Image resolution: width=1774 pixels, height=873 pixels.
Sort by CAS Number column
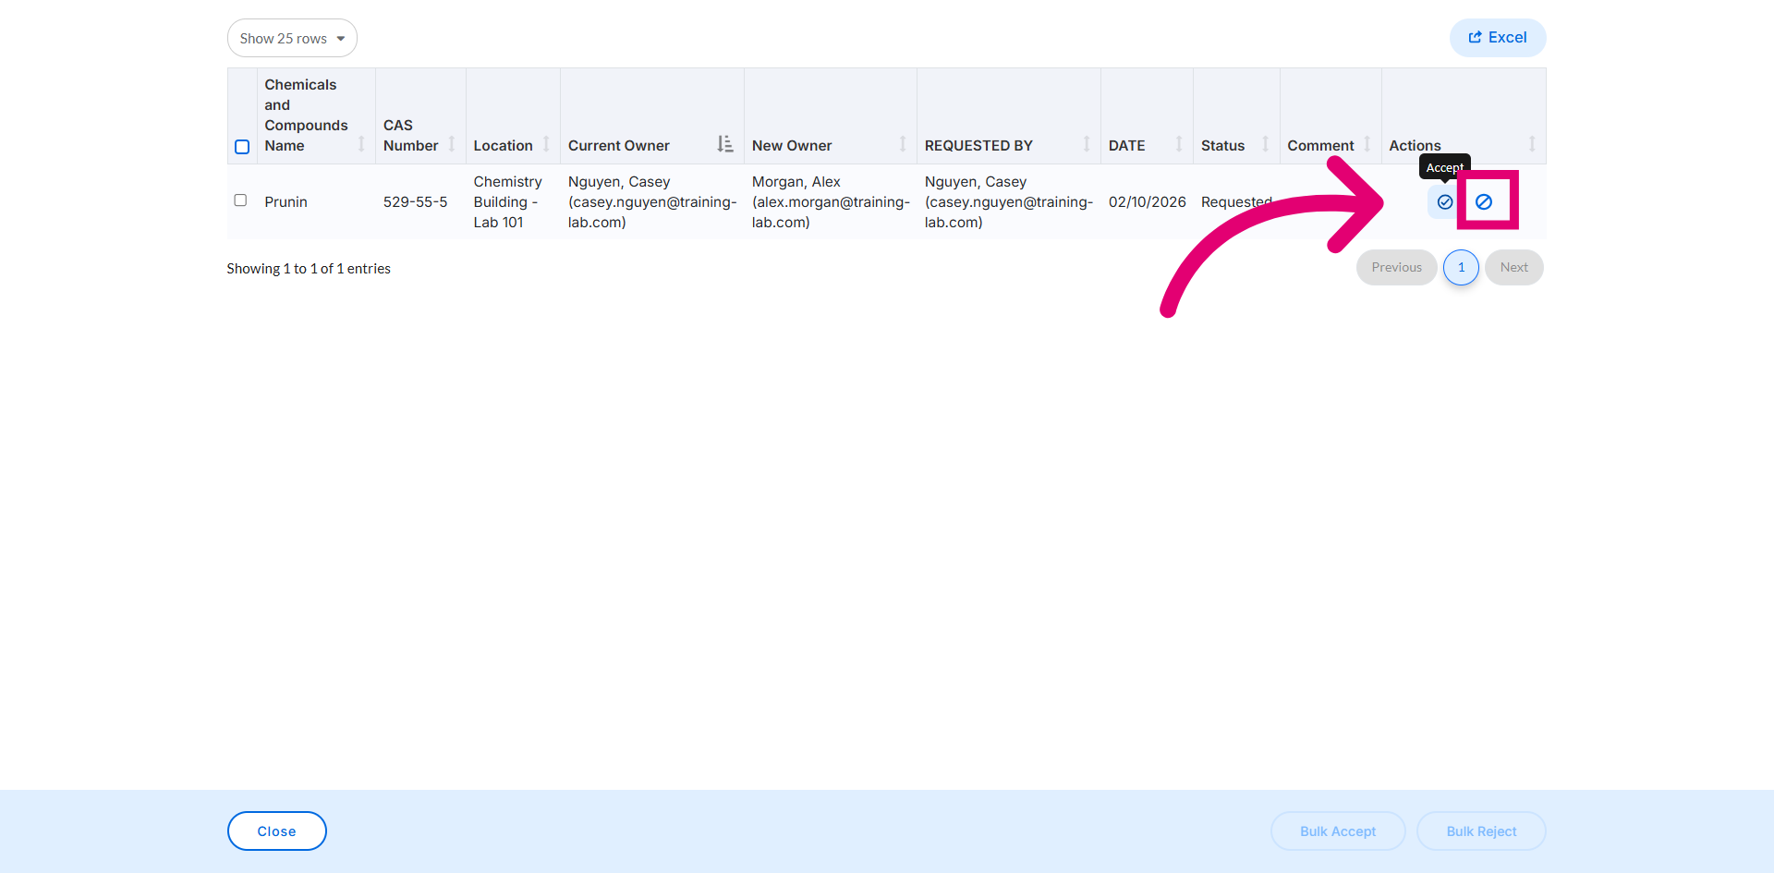tap(420, 115)
